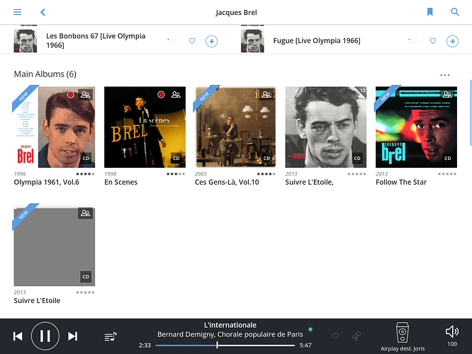Select Airplay dest. Joris output
The height and width of the screenshot is (354, 472).
[403, 337]
